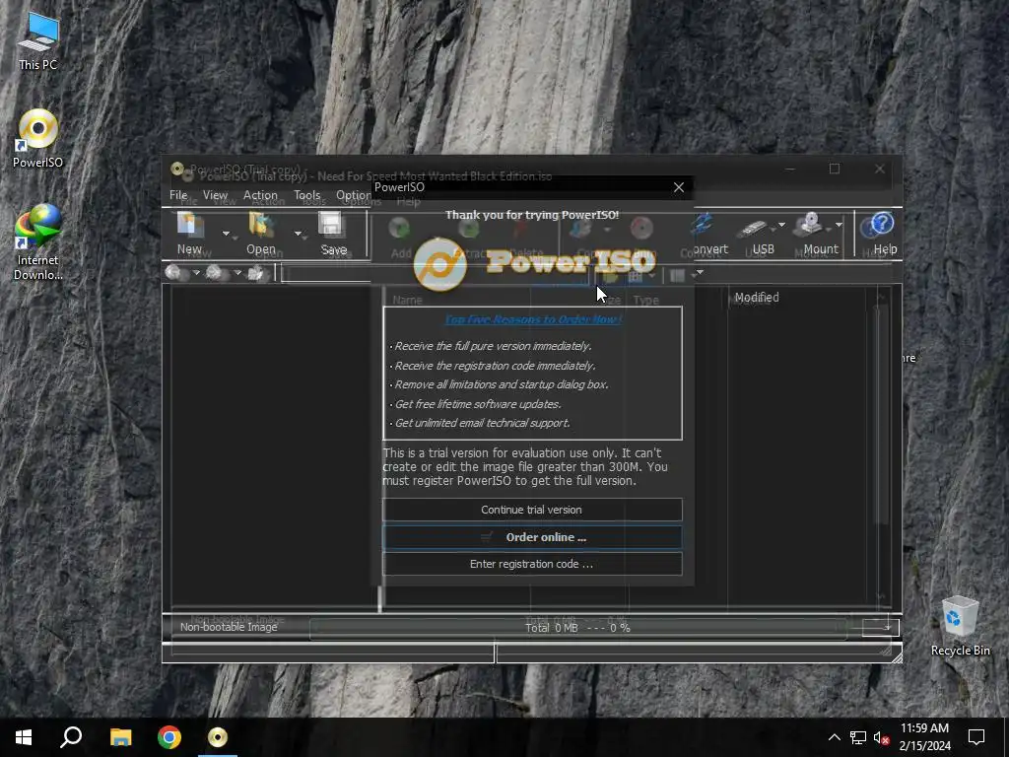The image size is (1009, 757).
Task: Open File Explorer from the taskbar
Action: click(120, 737)
